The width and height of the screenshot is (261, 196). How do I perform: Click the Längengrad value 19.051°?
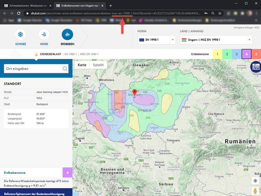click(x=41, y=119)
